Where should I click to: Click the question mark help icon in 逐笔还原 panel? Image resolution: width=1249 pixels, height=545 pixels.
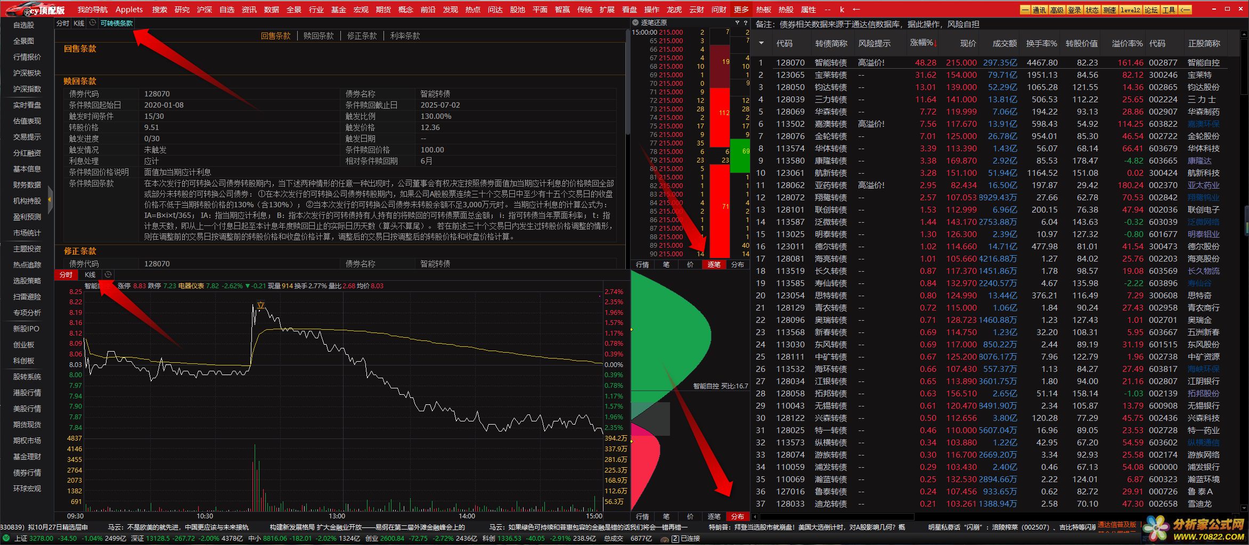coord(745,22)
